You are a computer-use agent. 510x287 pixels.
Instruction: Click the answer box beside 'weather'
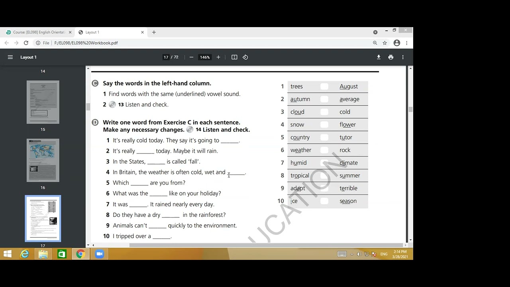pos(324,150)
